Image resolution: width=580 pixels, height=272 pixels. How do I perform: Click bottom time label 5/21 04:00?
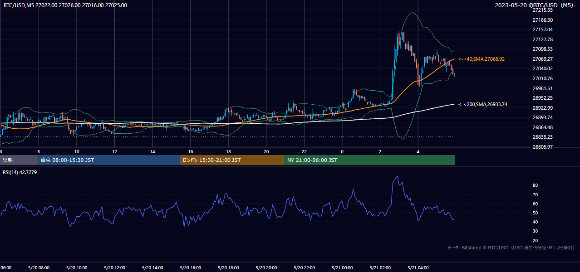pyautogui.click(x=418, y=268)
